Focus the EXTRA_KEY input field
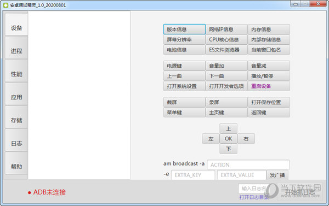This screenshot has height=206, width=329. (x=193, y=175)
